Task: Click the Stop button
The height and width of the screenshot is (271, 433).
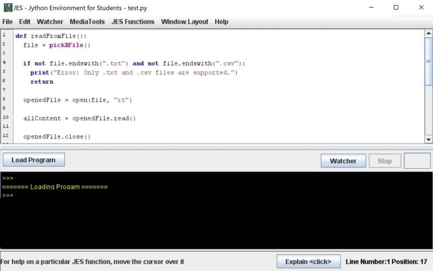Action: pyautogui.click(x=385, y=161)
